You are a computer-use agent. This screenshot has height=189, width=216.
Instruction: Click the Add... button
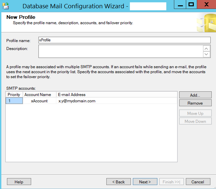point(195,95)
